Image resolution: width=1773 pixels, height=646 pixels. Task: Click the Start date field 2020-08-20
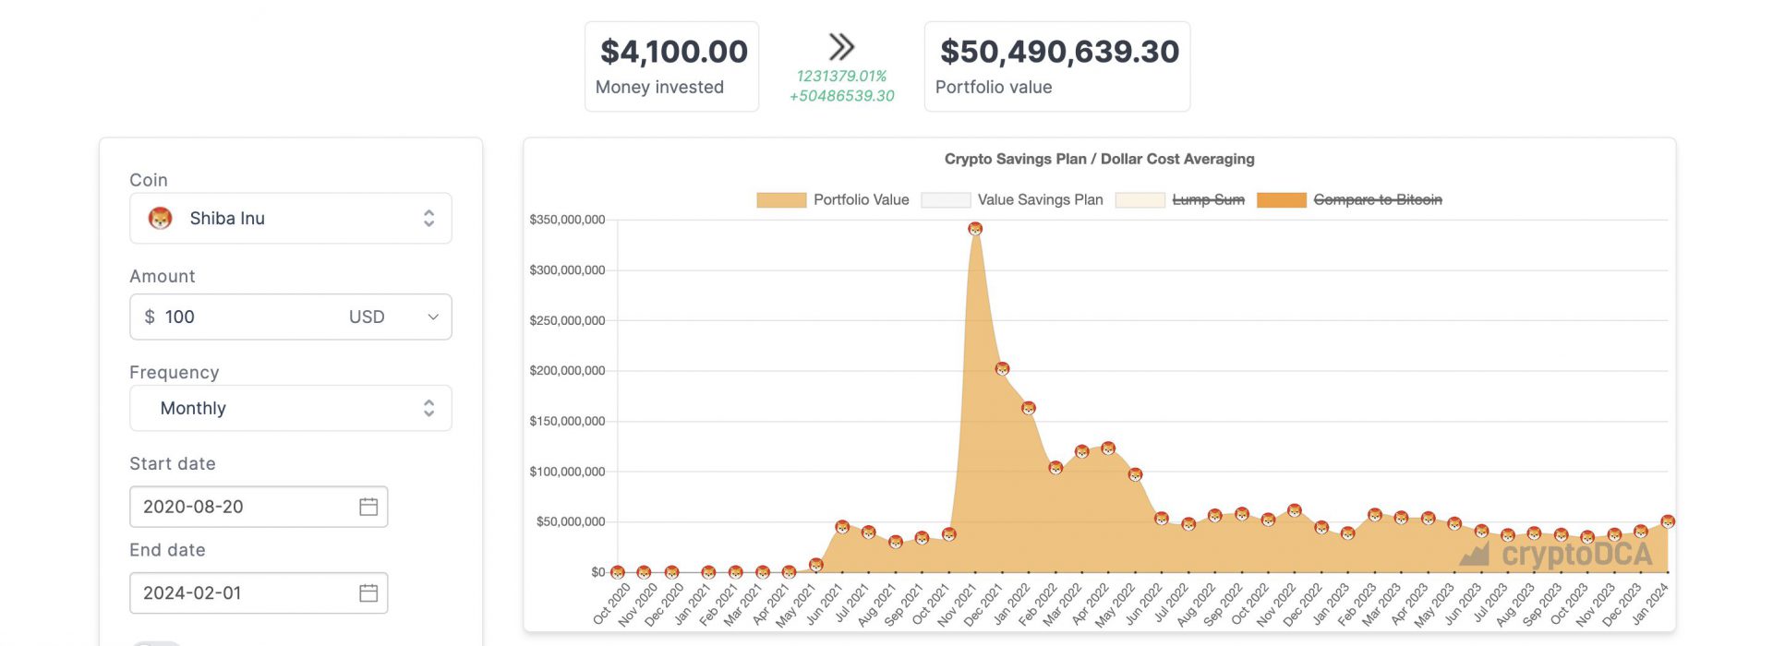coord(240,507)
